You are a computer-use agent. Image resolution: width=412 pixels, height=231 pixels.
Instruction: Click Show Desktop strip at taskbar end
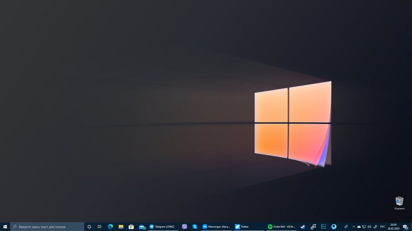click(x=411, y=227)
